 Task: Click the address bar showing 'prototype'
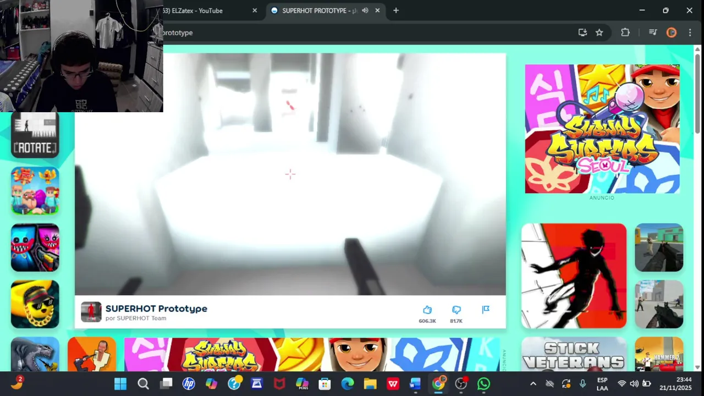[363, 32]
